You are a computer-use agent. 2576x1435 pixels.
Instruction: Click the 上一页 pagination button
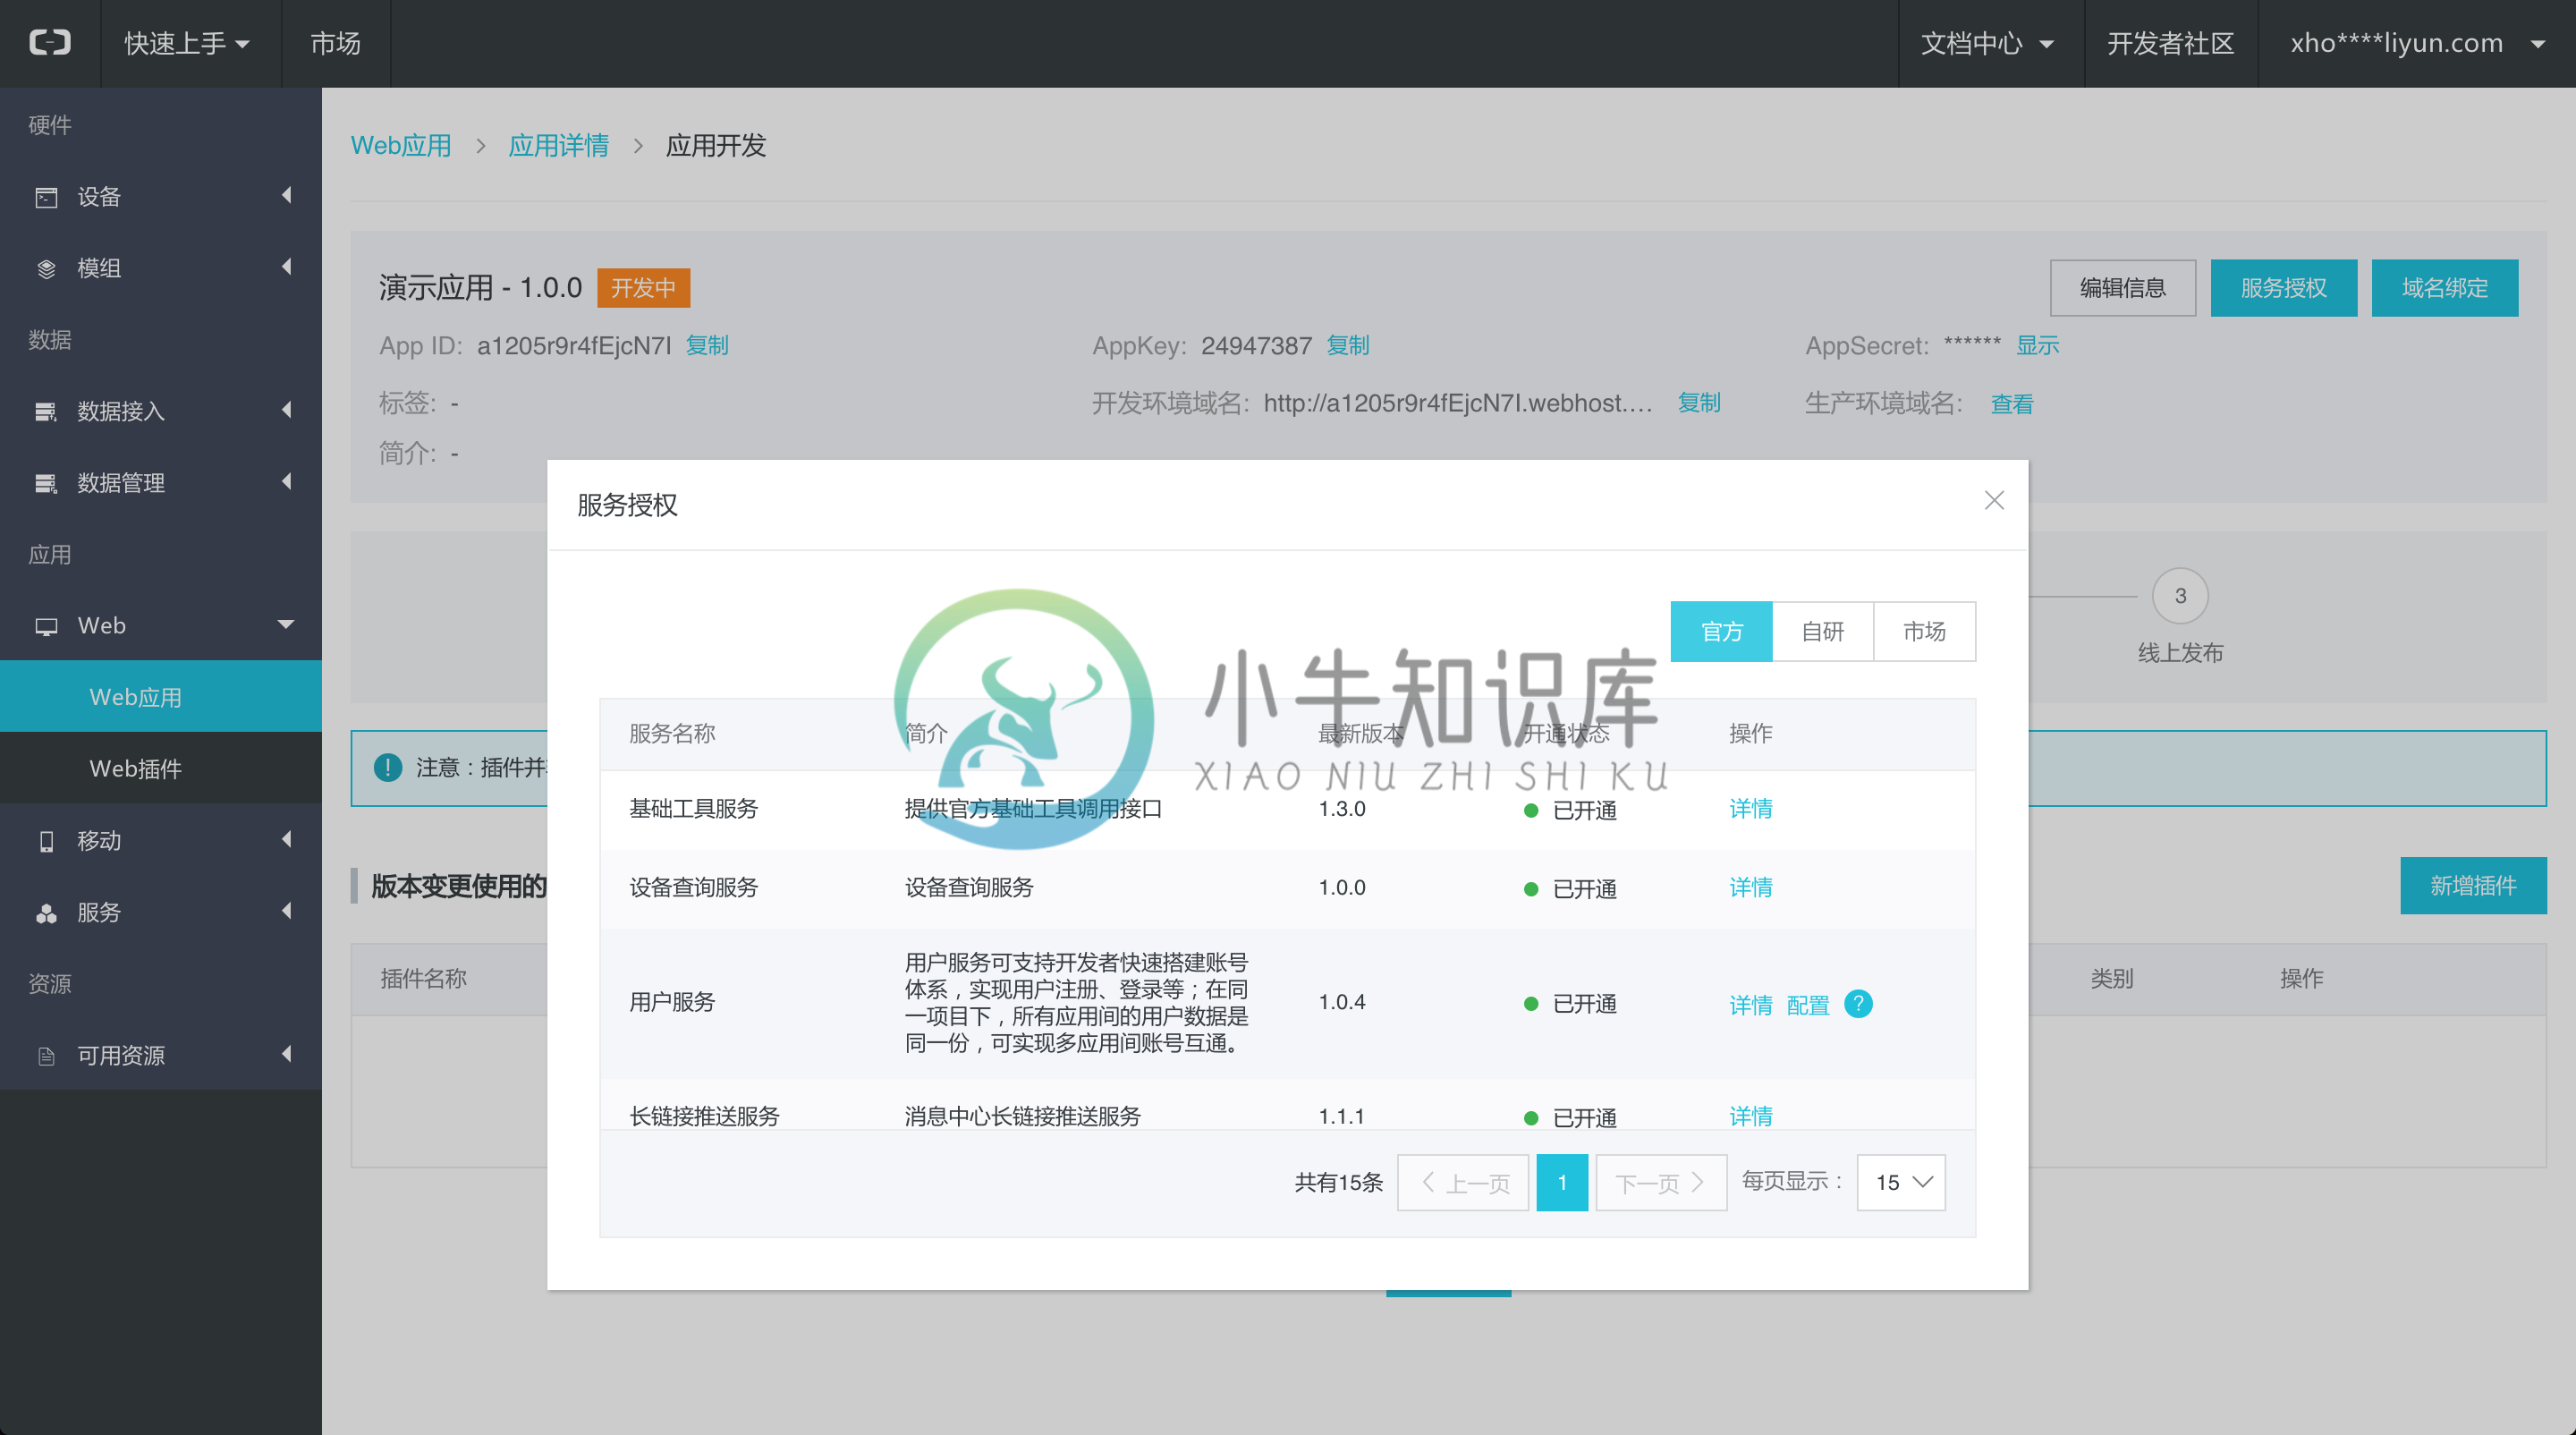[x=1463, y=1183]
